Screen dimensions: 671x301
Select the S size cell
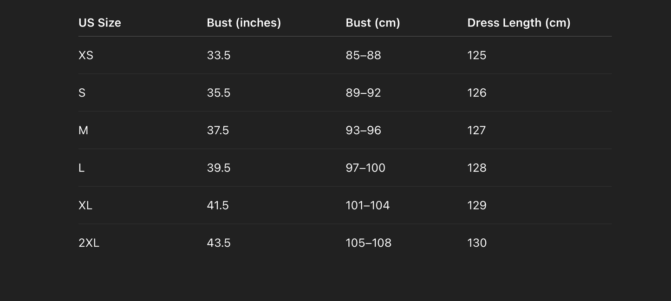pyautogui.click(x=82, y=93)
